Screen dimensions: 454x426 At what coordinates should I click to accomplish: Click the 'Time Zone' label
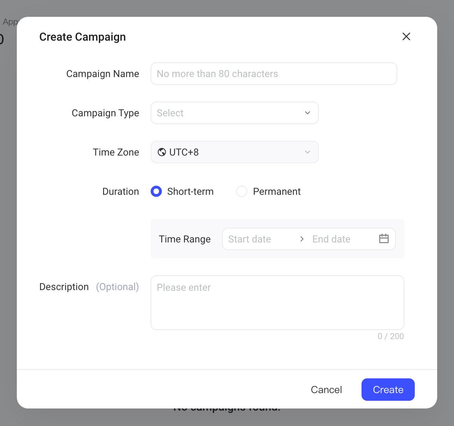(116, 152)
